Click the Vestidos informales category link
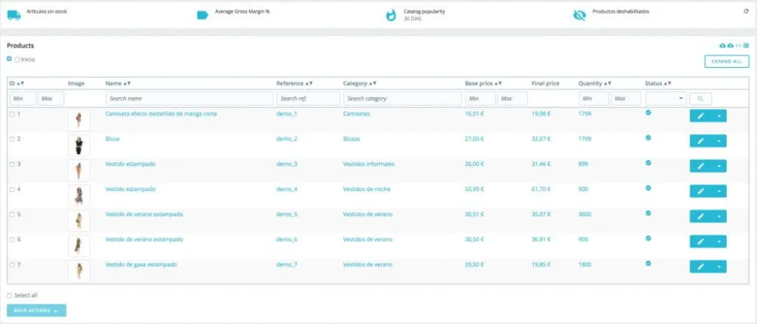This screenshot has width=757, height=324. (x=369, y=164)
